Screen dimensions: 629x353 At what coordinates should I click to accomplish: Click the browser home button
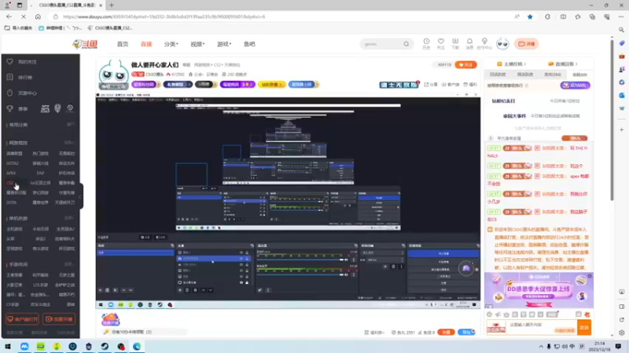38,16
